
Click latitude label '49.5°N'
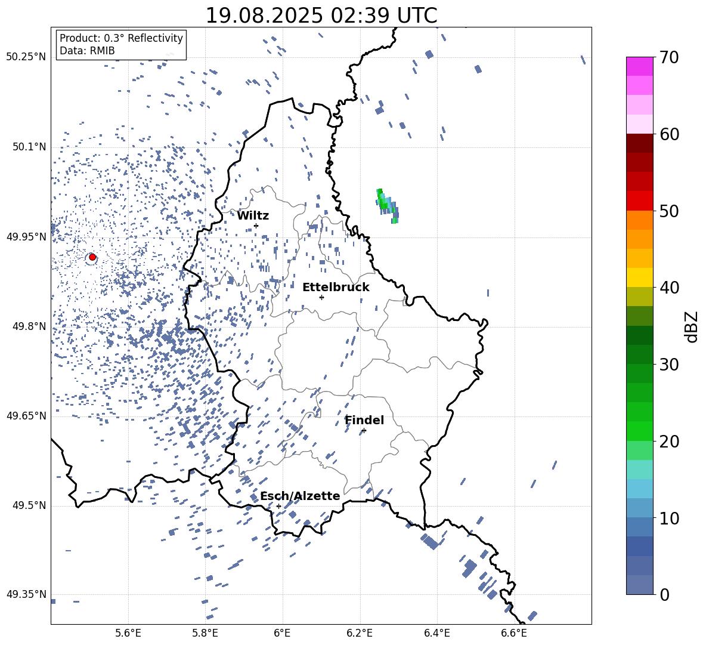coord(29,505)
